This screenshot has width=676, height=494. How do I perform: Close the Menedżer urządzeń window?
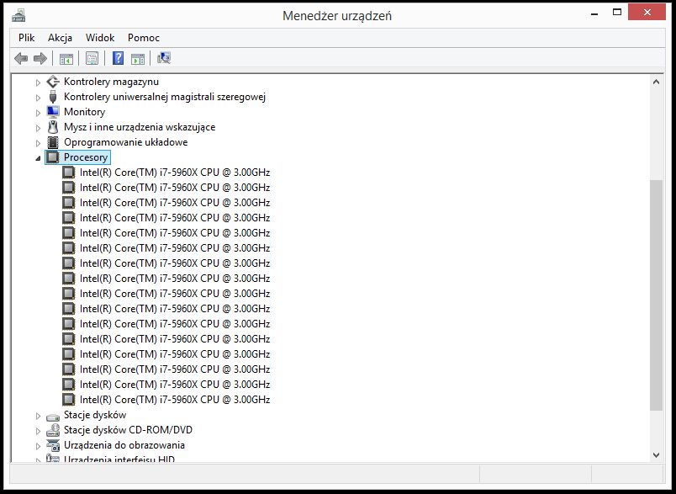click(x=647, y=13)
